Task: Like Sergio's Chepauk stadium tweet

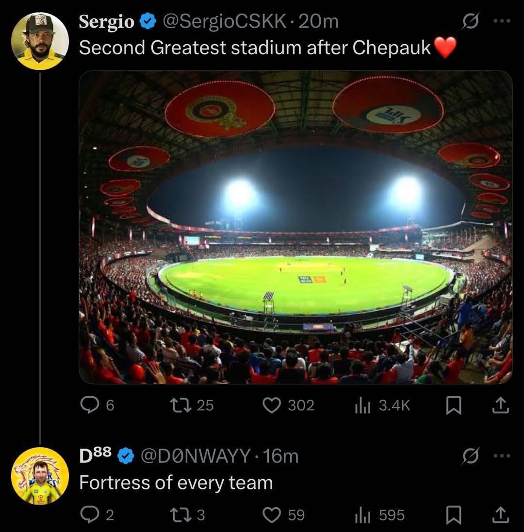Action: coord(272,405)
